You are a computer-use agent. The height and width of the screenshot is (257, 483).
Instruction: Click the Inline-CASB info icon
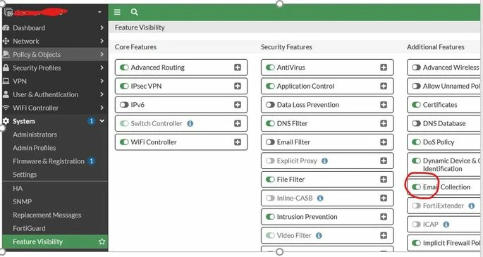pos(320,199)
